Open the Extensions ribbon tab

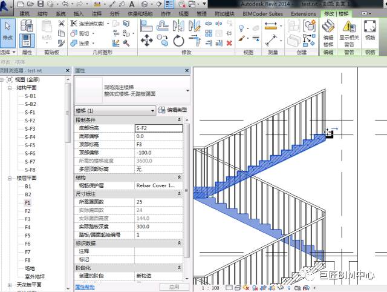pos(304,13)
